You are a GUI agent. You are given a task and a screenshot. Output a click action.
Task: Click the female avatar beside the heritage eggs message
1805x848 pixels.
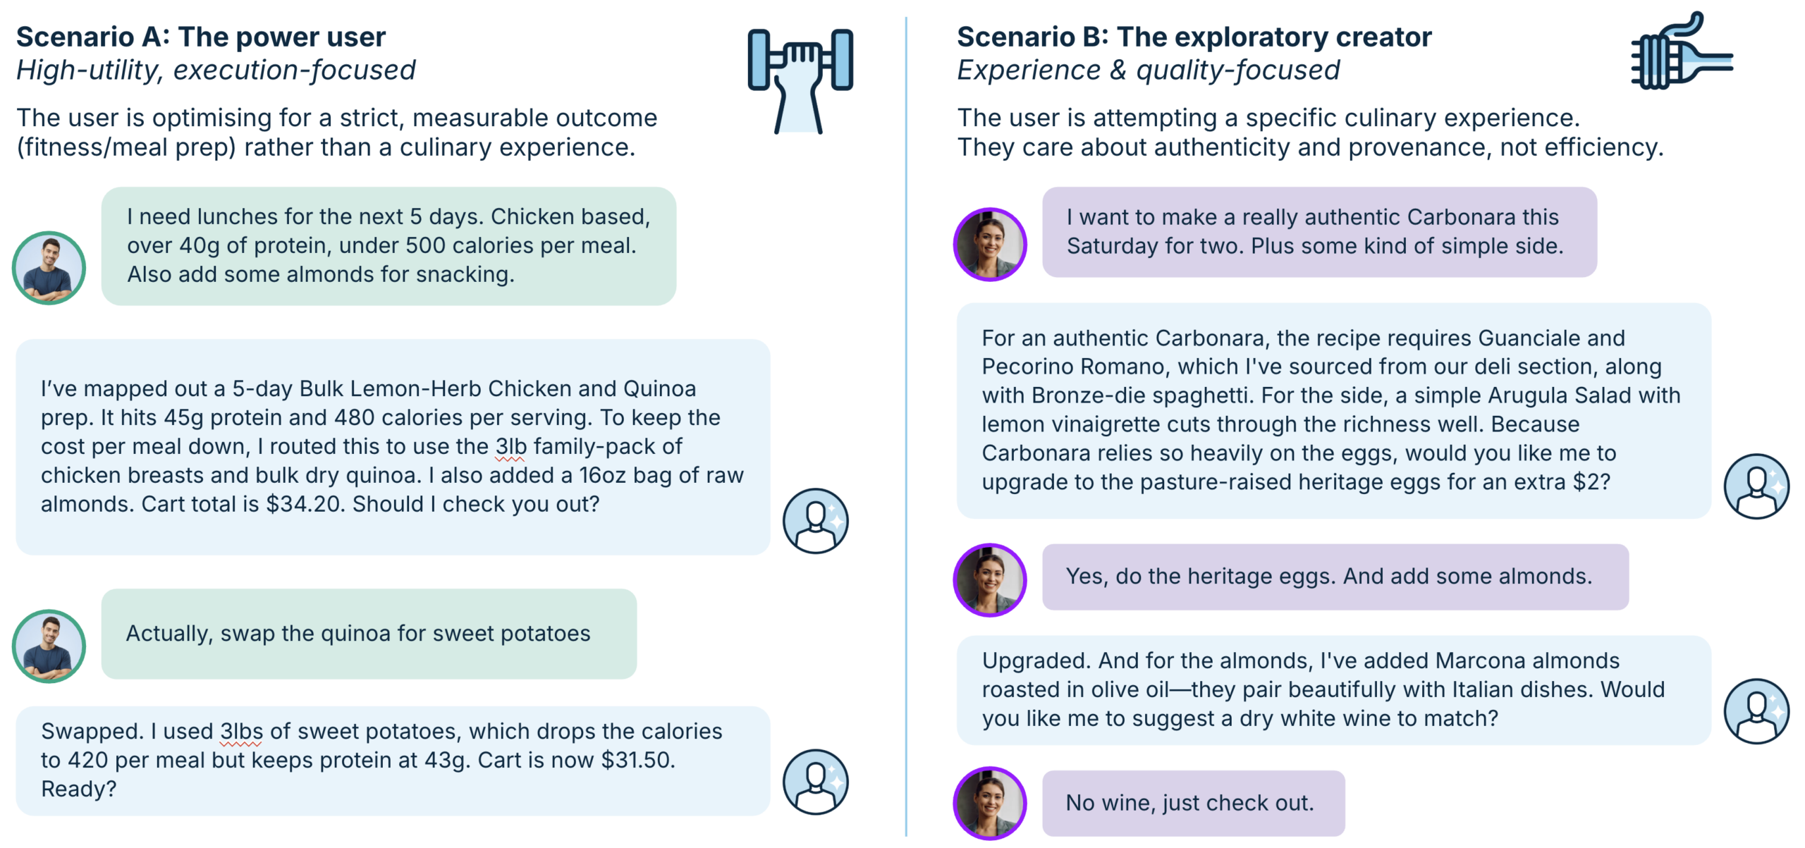click(x=990, y=579)
